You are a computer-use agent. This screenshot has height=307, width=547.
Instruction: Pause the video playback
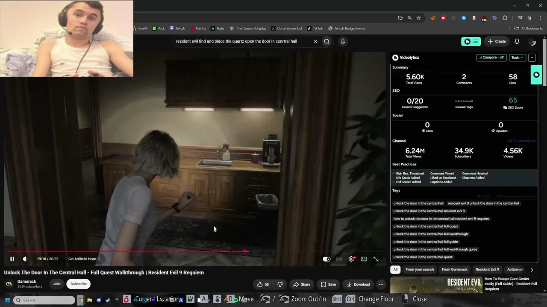12,259
